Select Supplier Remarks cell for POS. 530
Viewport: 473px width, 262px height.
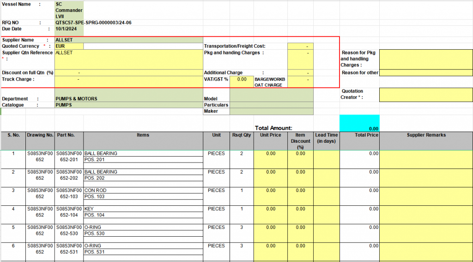[x=425, y=233]
